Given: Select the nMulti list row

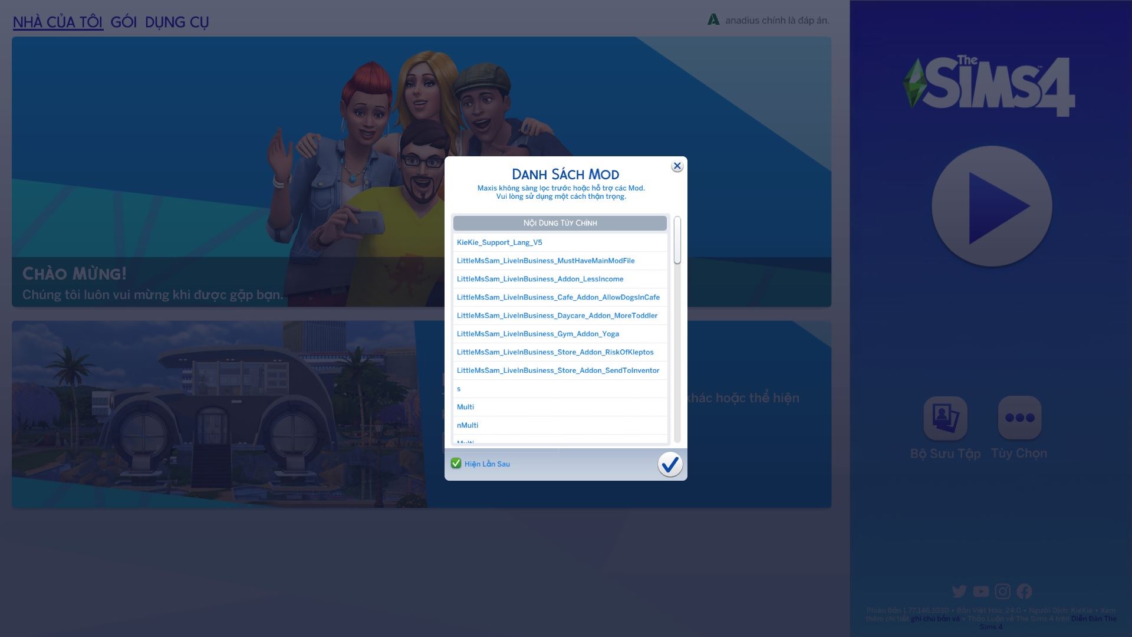Looking at the screenshot, I should coord(560,425).
